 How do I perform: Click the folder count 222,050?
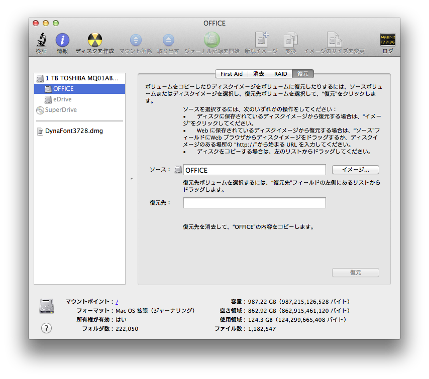(127, 329)
